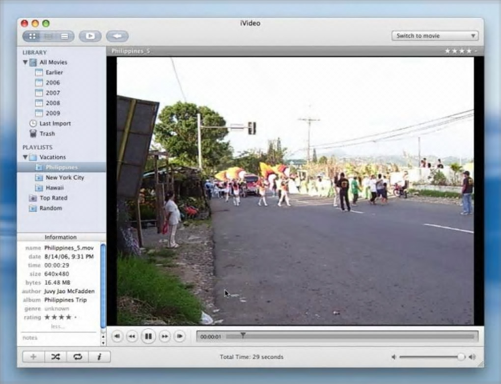Open the Switch to movie dropdown

435,36
